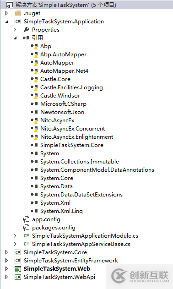The image size is (173, 289).
Task: Click the config file icon for packages.config
Action: [26, 228]
